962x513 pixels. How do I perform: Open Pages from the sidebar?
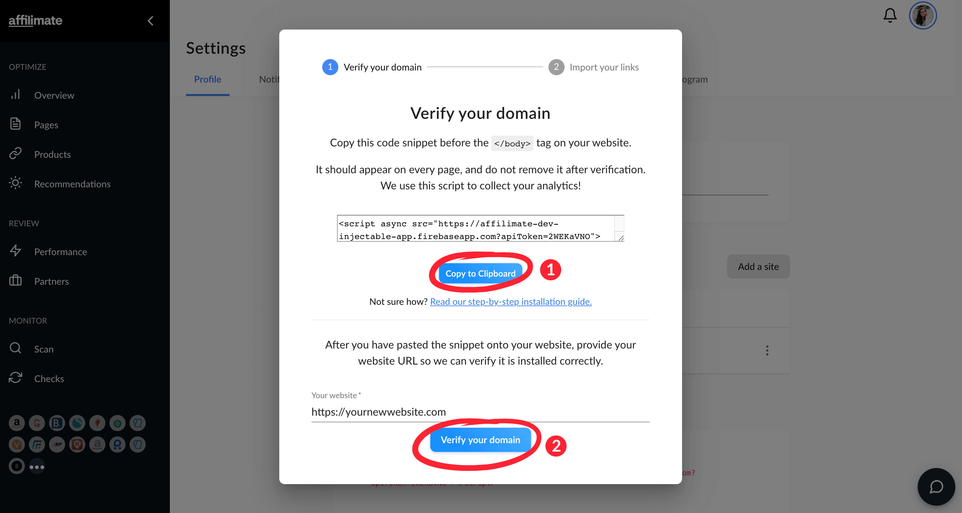(46, 125)
